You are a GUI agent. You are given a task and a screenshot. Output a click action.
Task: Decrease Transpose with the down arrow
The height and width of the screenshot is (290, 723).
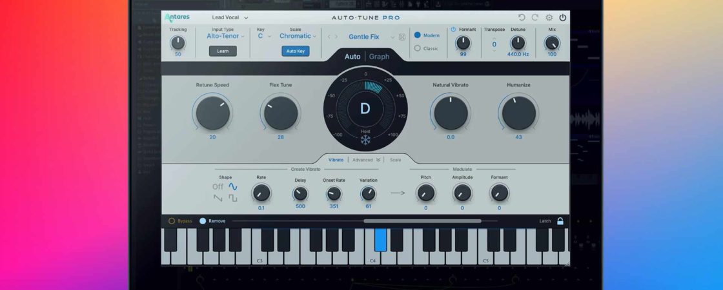[494, 51]
